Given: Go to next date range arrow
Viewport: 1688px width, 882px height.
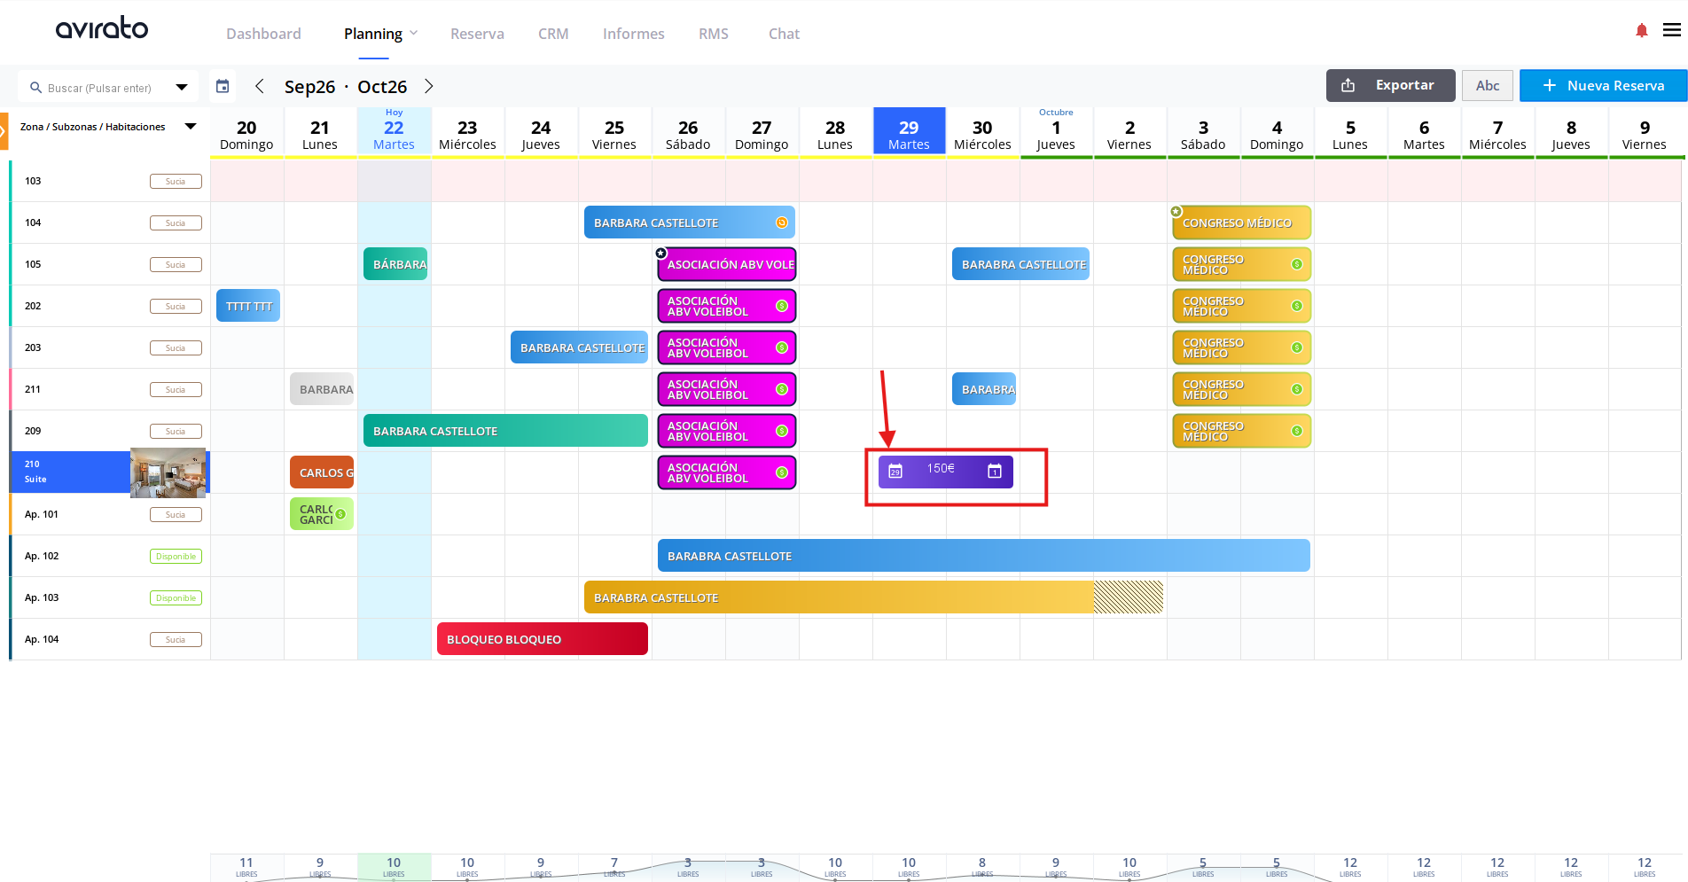Looking at the screenshot, I should [429, 86].
